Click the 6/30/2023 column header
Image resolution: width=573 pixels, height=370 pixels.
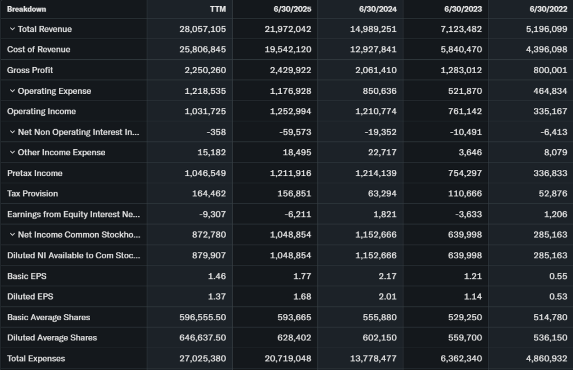(x=463, y=9)
